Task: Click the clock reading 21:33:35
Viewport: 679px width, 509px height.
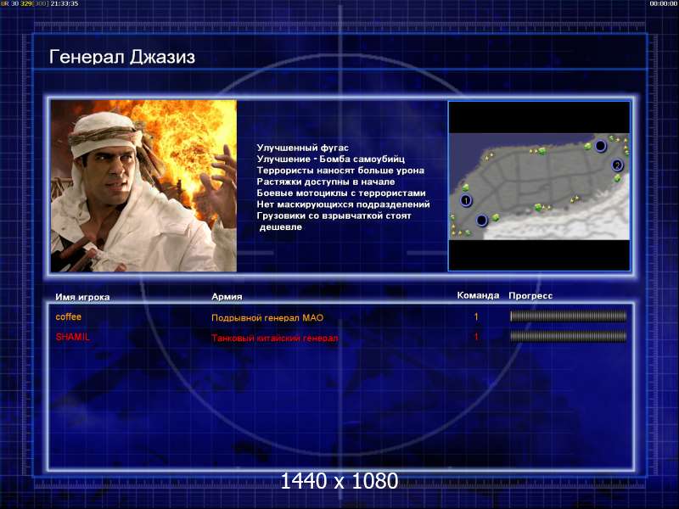Action: tap(65, 3)
